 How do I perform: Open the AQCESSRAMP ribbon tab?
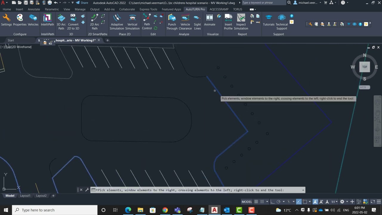(x=219, y=9)
